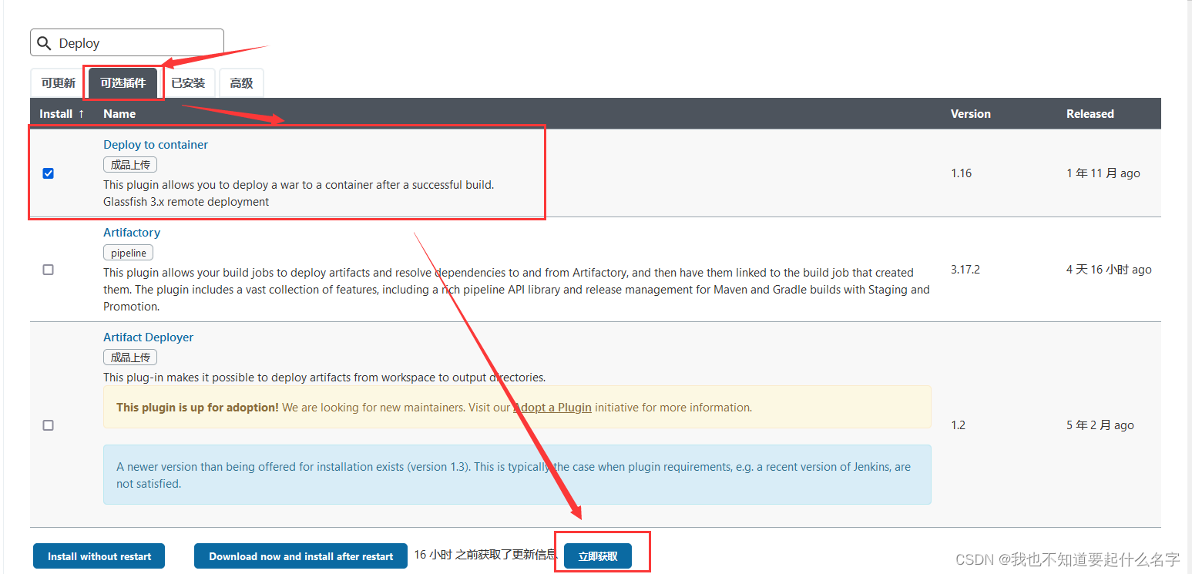Select version 1.16 cell text
The width and height of the screenshot is (1192, 574).
[961, 173]
